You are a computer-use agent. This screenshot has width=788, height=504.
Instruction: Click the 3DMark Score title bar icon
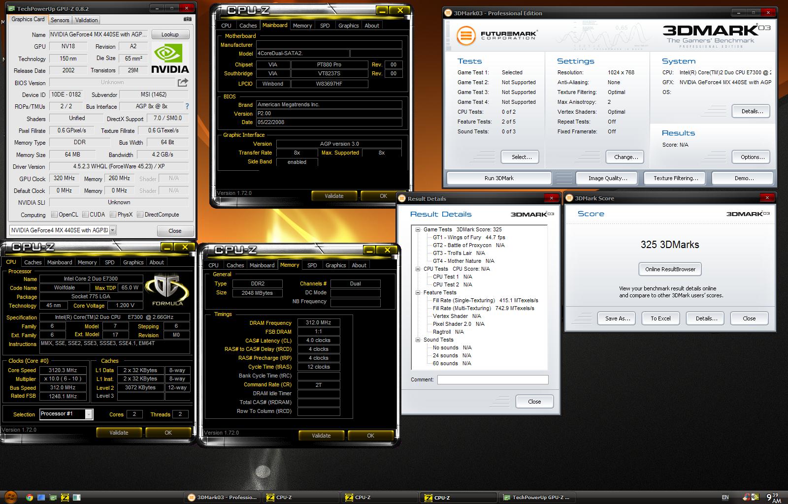(570, 198)
